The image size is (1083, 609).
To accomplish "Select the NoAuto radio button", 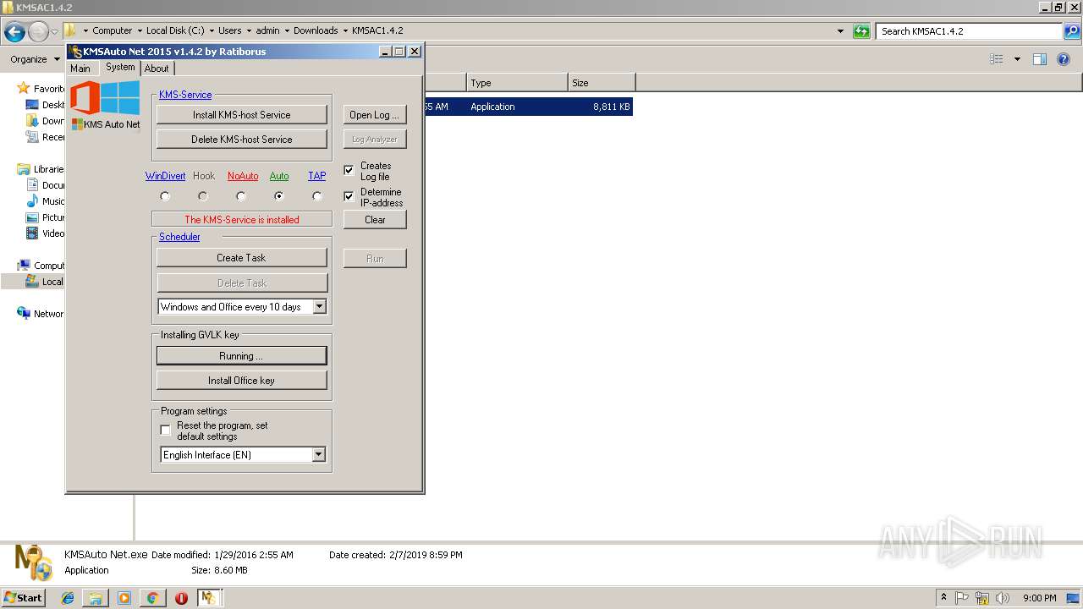I will 241,196.
